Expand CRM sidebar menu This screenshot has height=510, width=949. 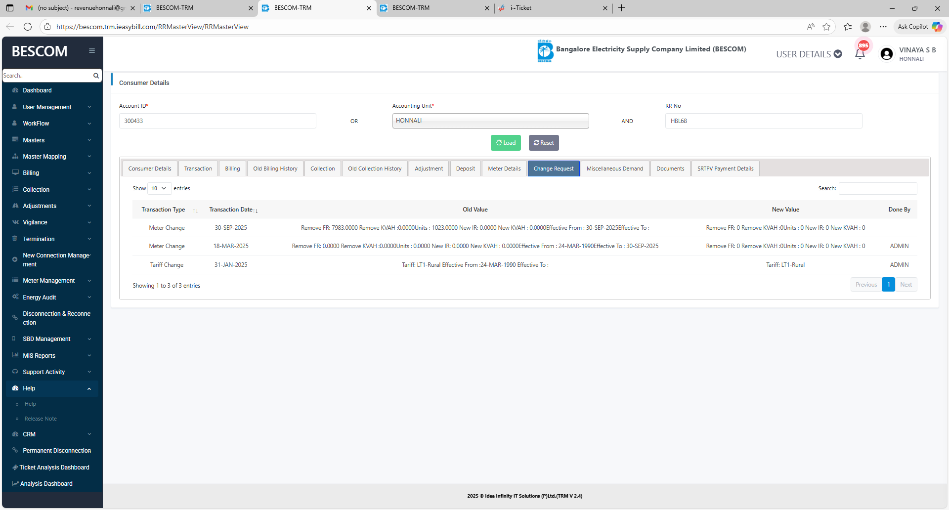(51, 434)
